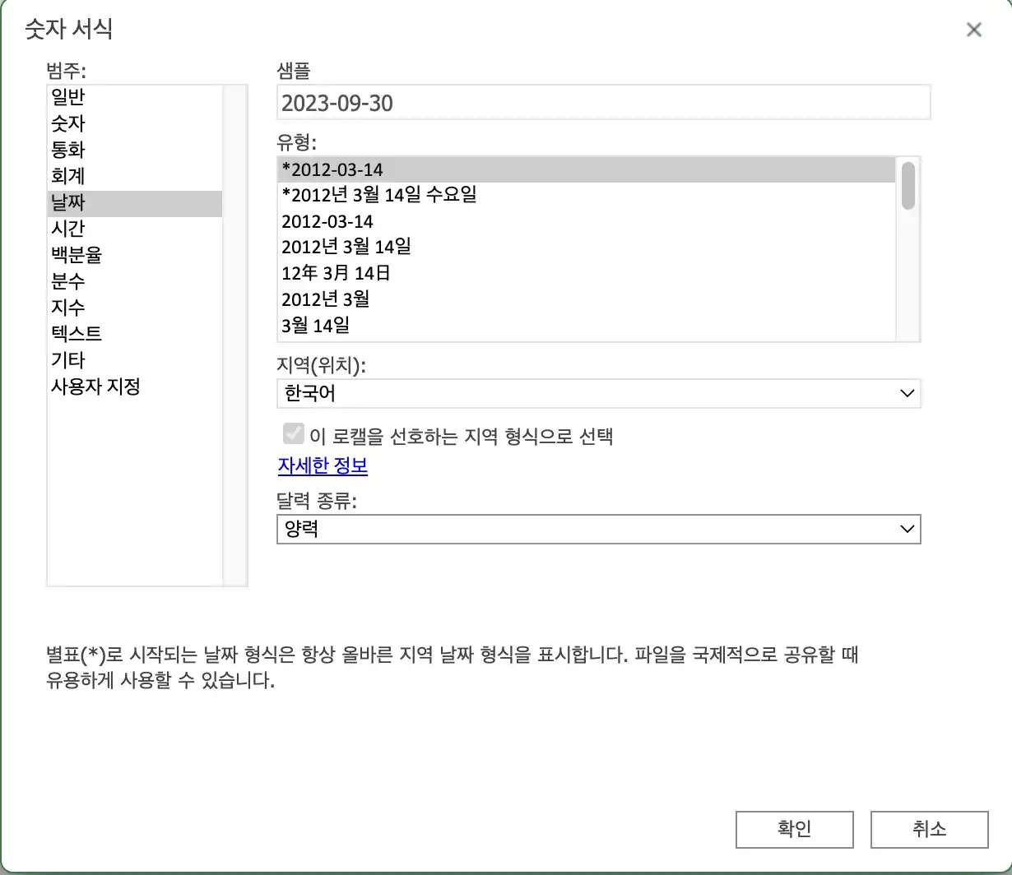Pick the 2012년 3월 format from the type list
The width and height of the screenshot is (1012, 875).
click(x=324, y=299)
